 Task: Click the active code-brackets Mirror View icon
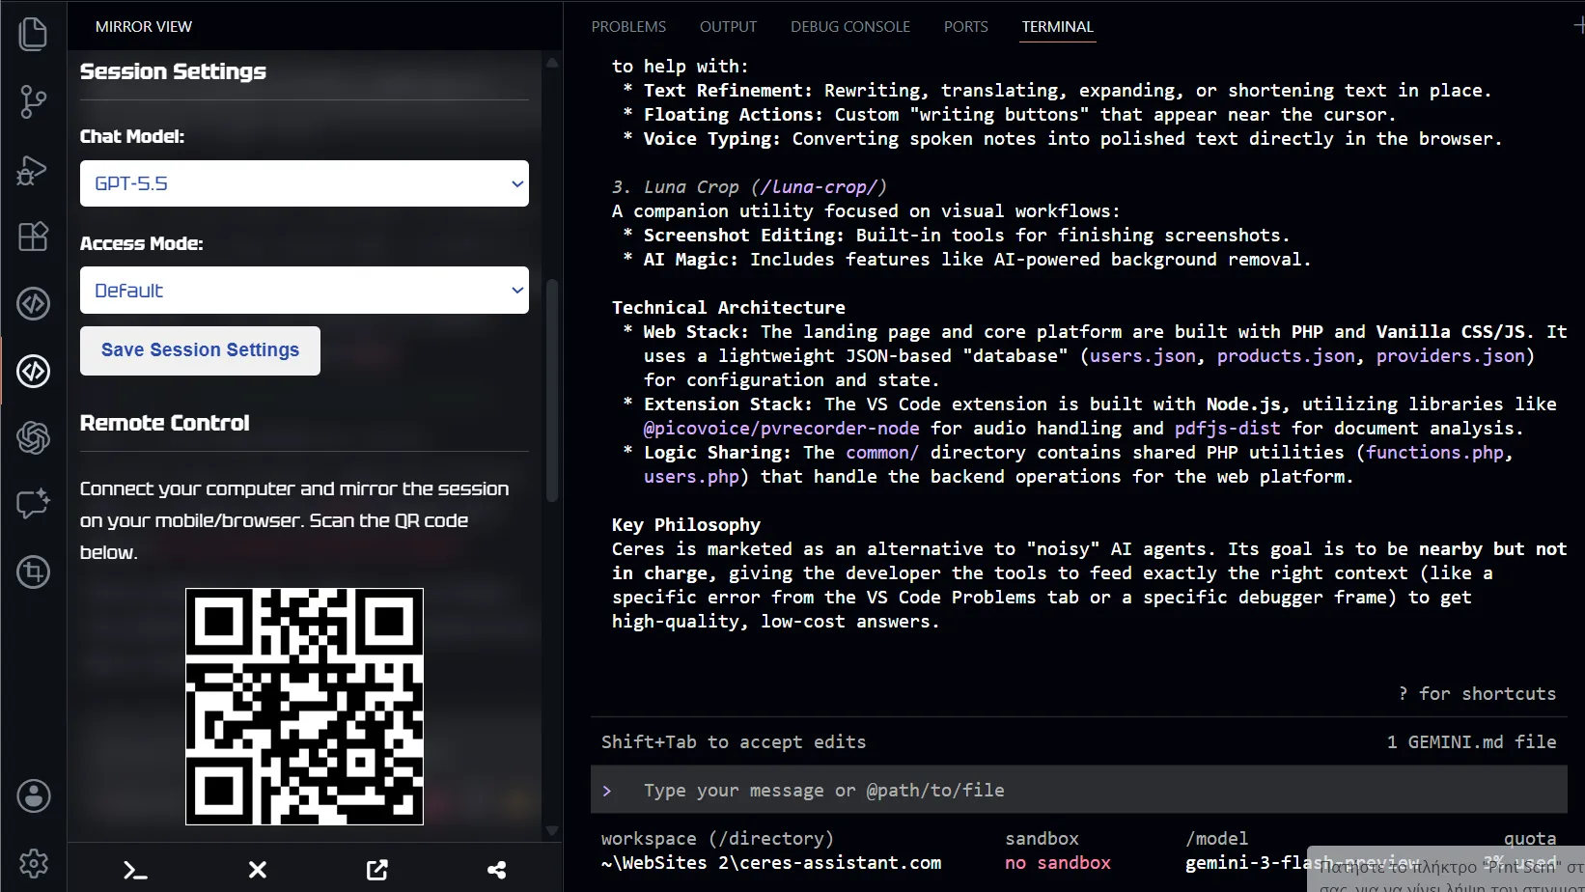(x=33, y=371)
